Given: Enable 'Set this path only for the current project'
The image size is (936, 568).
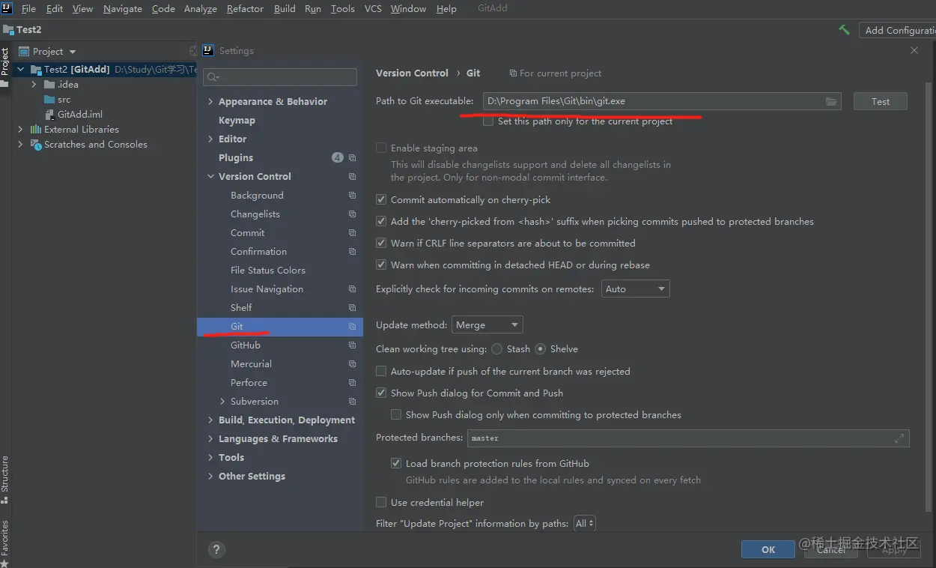Looking at the screenshot, I should coord(488,121).
